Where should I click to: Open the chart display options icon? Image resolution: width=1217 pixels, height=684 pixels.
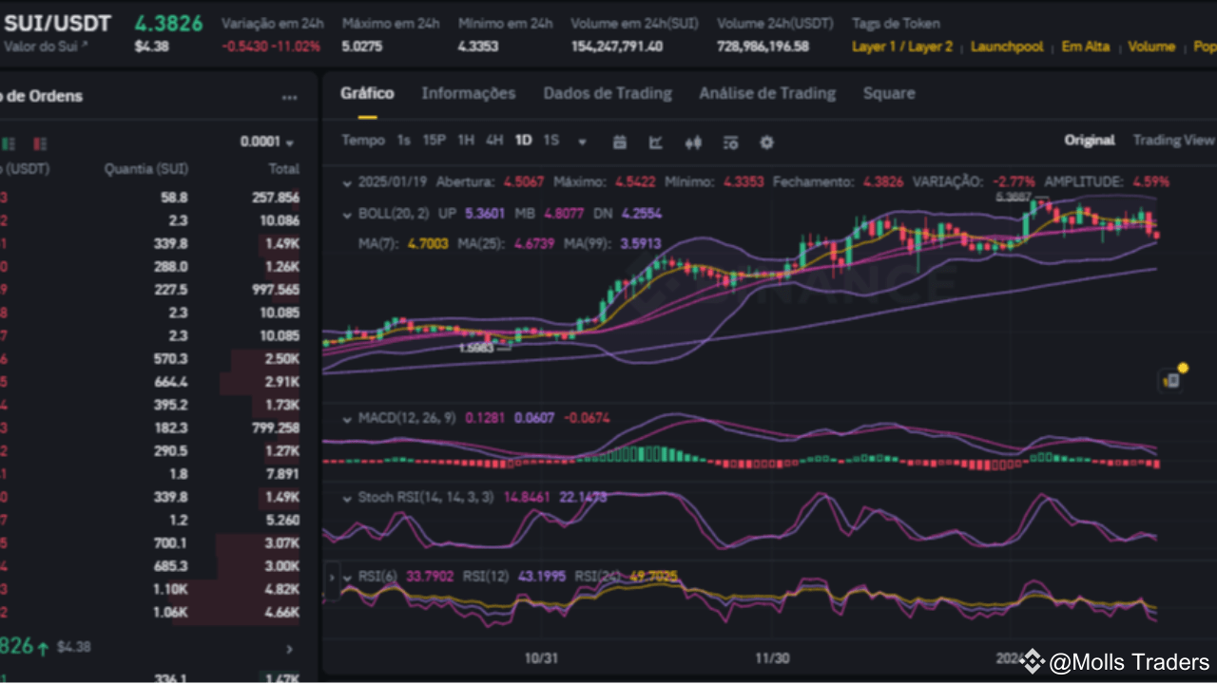730,142
